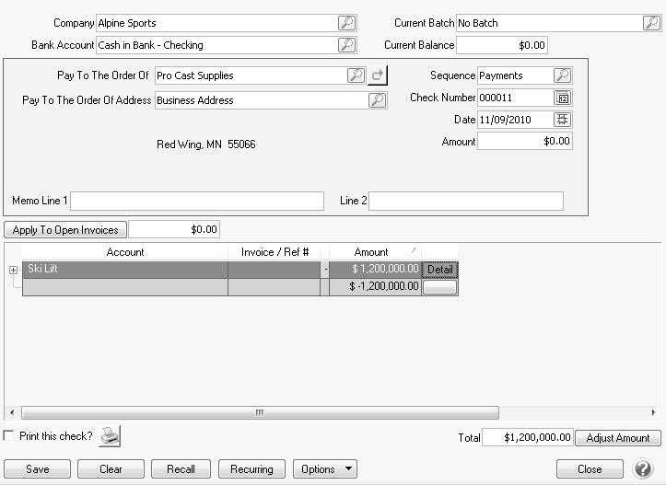
Task: Click the Amount column header to sort
Action: (371, 252)
